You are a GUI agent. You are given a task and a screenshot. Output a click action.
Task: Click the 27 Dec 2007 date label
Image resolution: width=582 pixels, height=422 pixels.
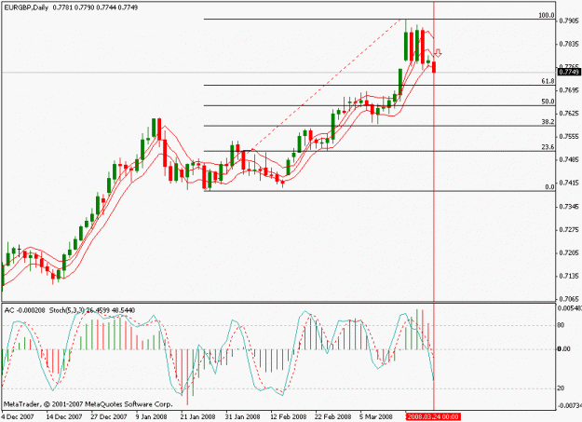tap(109, 416)
